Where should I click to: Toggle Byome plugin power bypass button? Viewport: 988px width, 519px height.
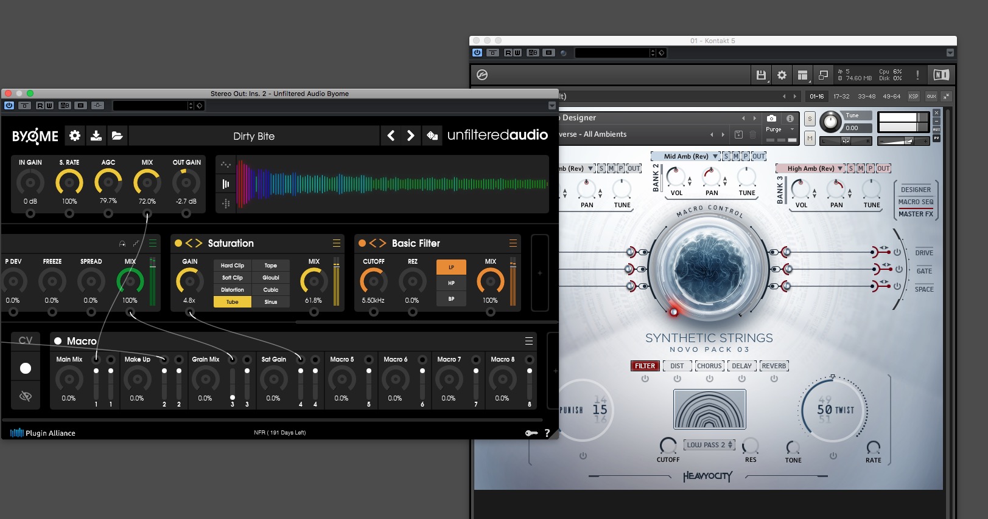(x=9, y=105)
